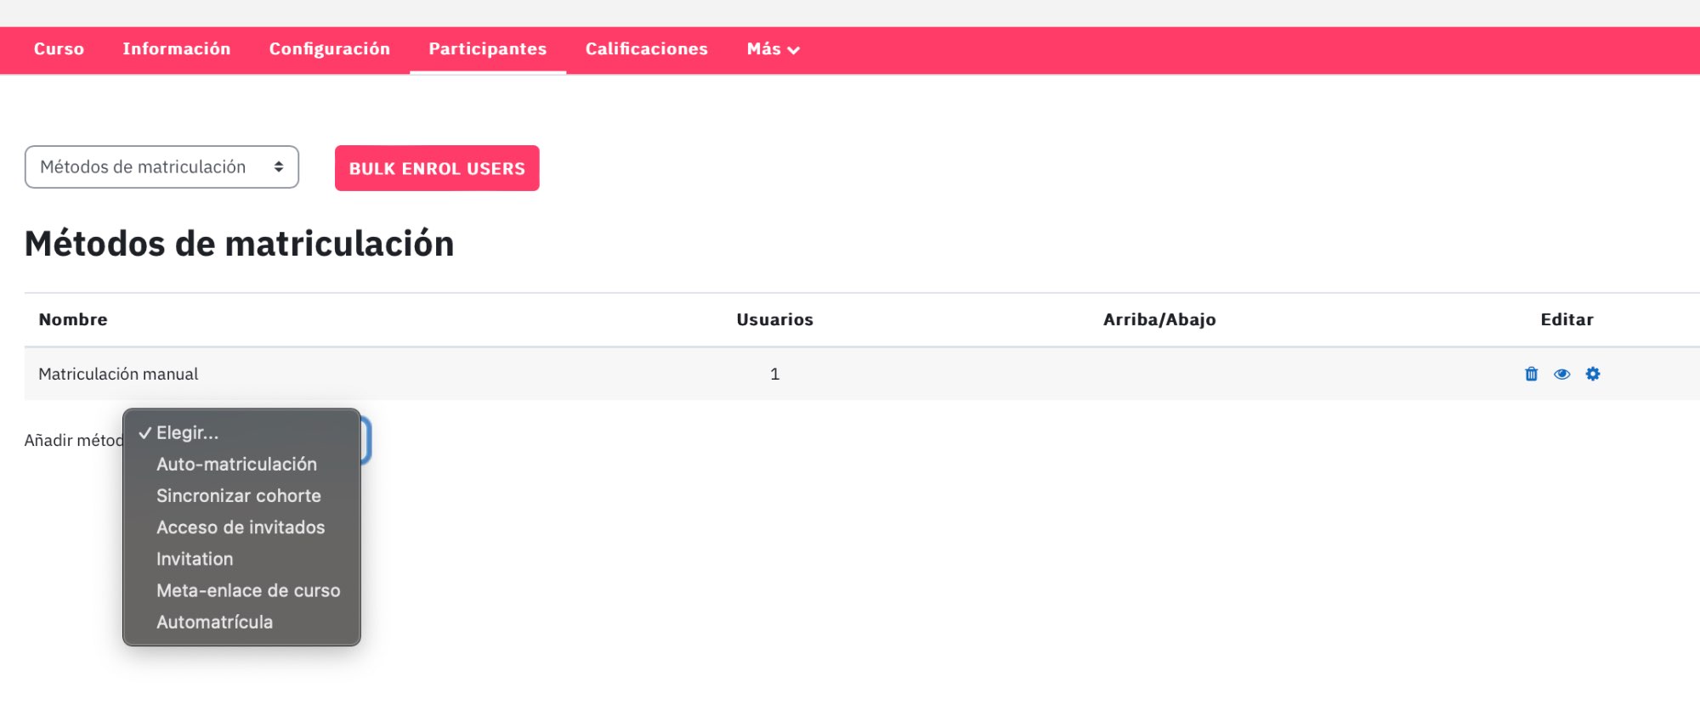The width and height of the screenshot is (1700, 716).
Task: Click the Nombre column header
Action: pos(73,319)
